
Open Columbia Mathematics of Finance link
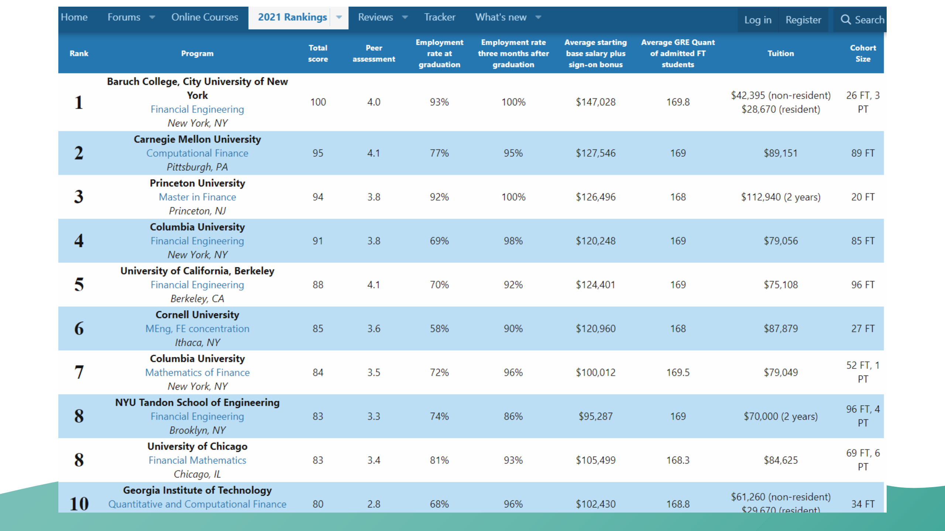click(x=197, y=373)
